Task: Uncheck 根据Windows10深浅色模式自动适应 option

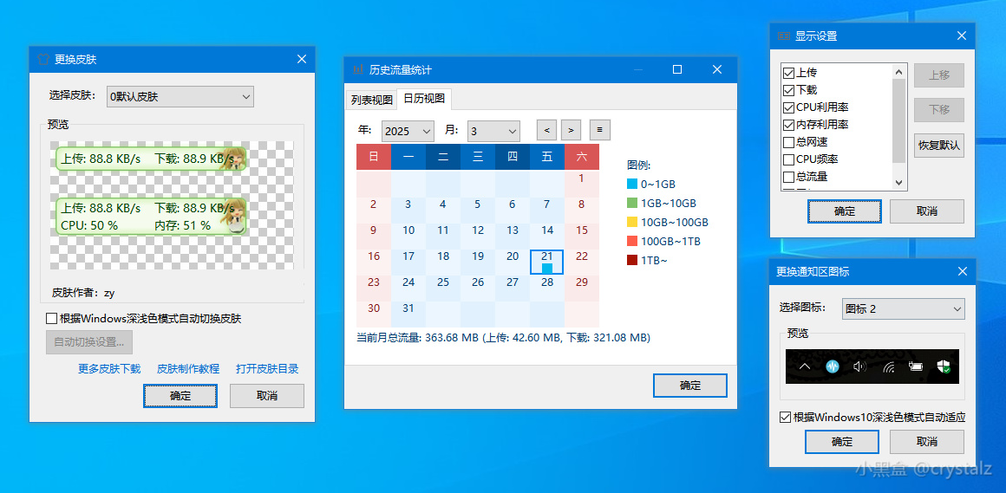Action: pos(785,418)
